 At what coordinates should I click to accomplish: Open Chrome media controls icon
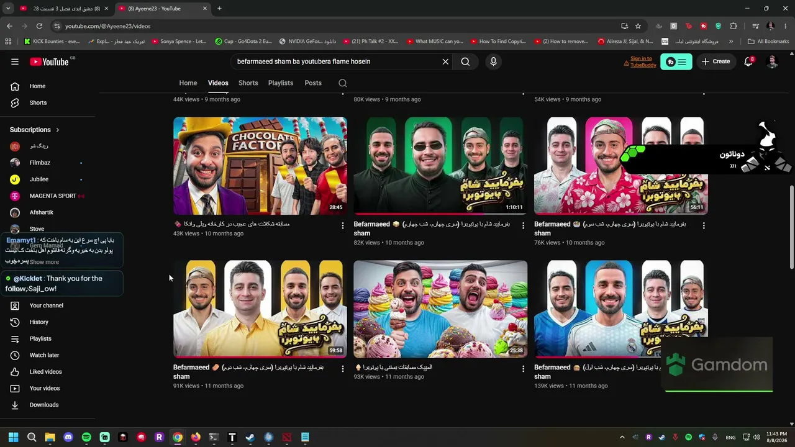pos(755,26)
